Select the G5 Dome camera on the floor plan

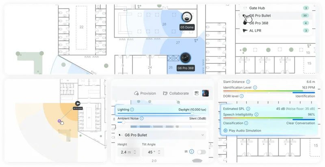[187, 17]
